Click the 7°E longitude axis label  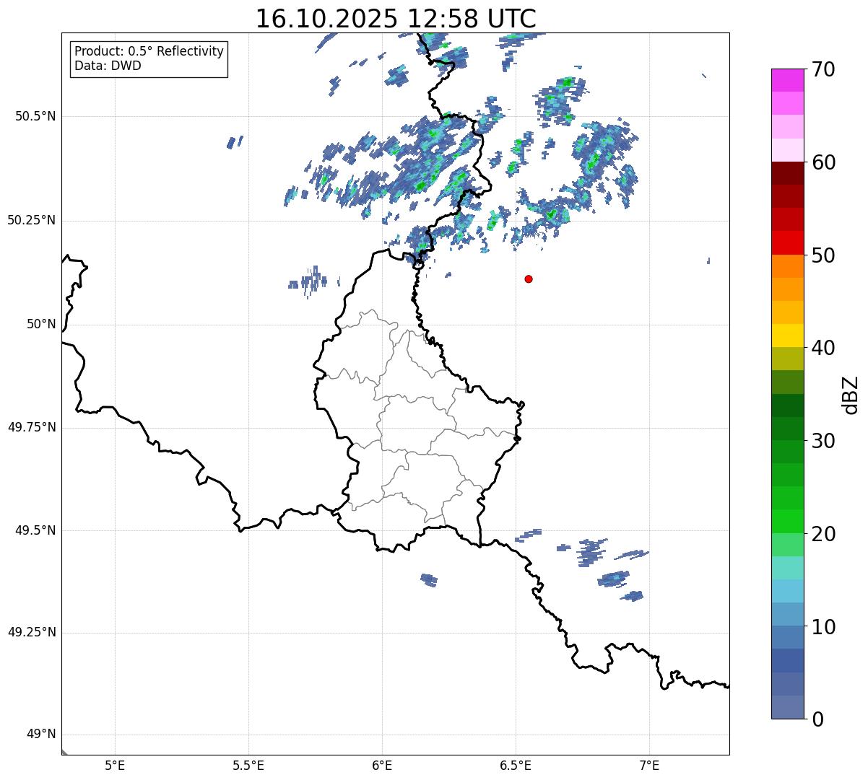click(x=649, y=765)
